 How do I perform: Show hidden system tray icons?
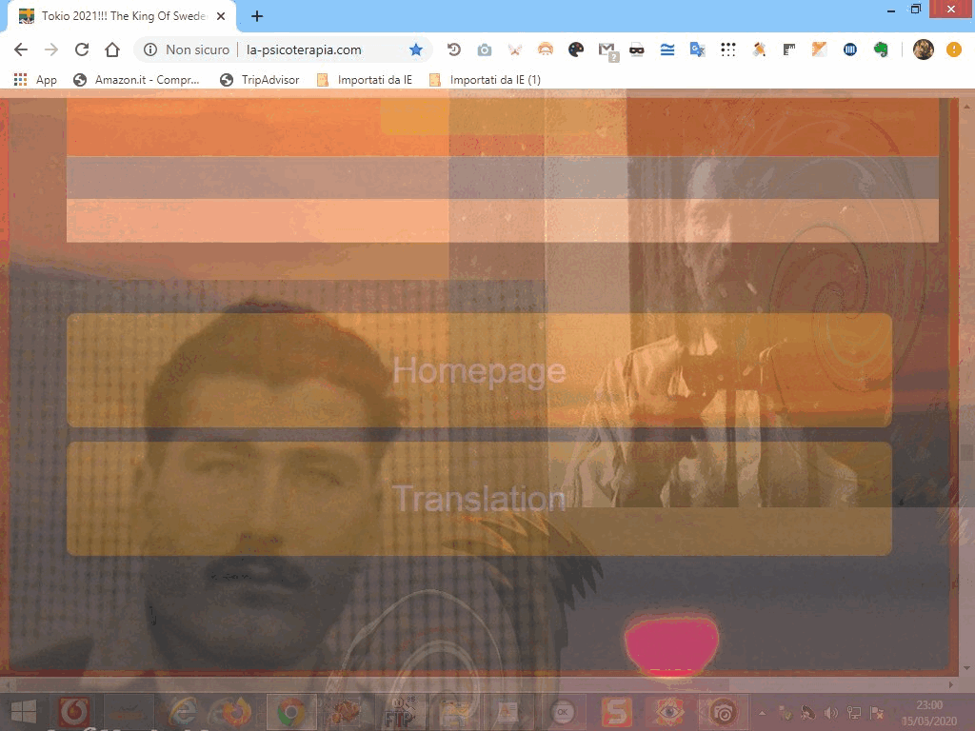pyautogui.click(x=762, y=712)
